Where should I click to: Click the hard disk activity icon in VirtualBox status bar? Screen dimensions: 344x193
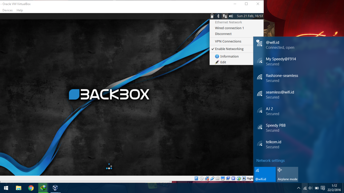pyautogui.click(x=196, y=178)
